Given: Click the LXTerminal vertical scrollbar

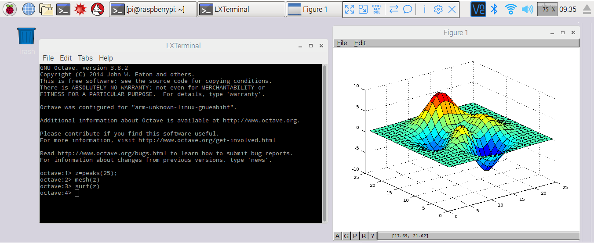Looking at the screenshot, I should 324,143.
